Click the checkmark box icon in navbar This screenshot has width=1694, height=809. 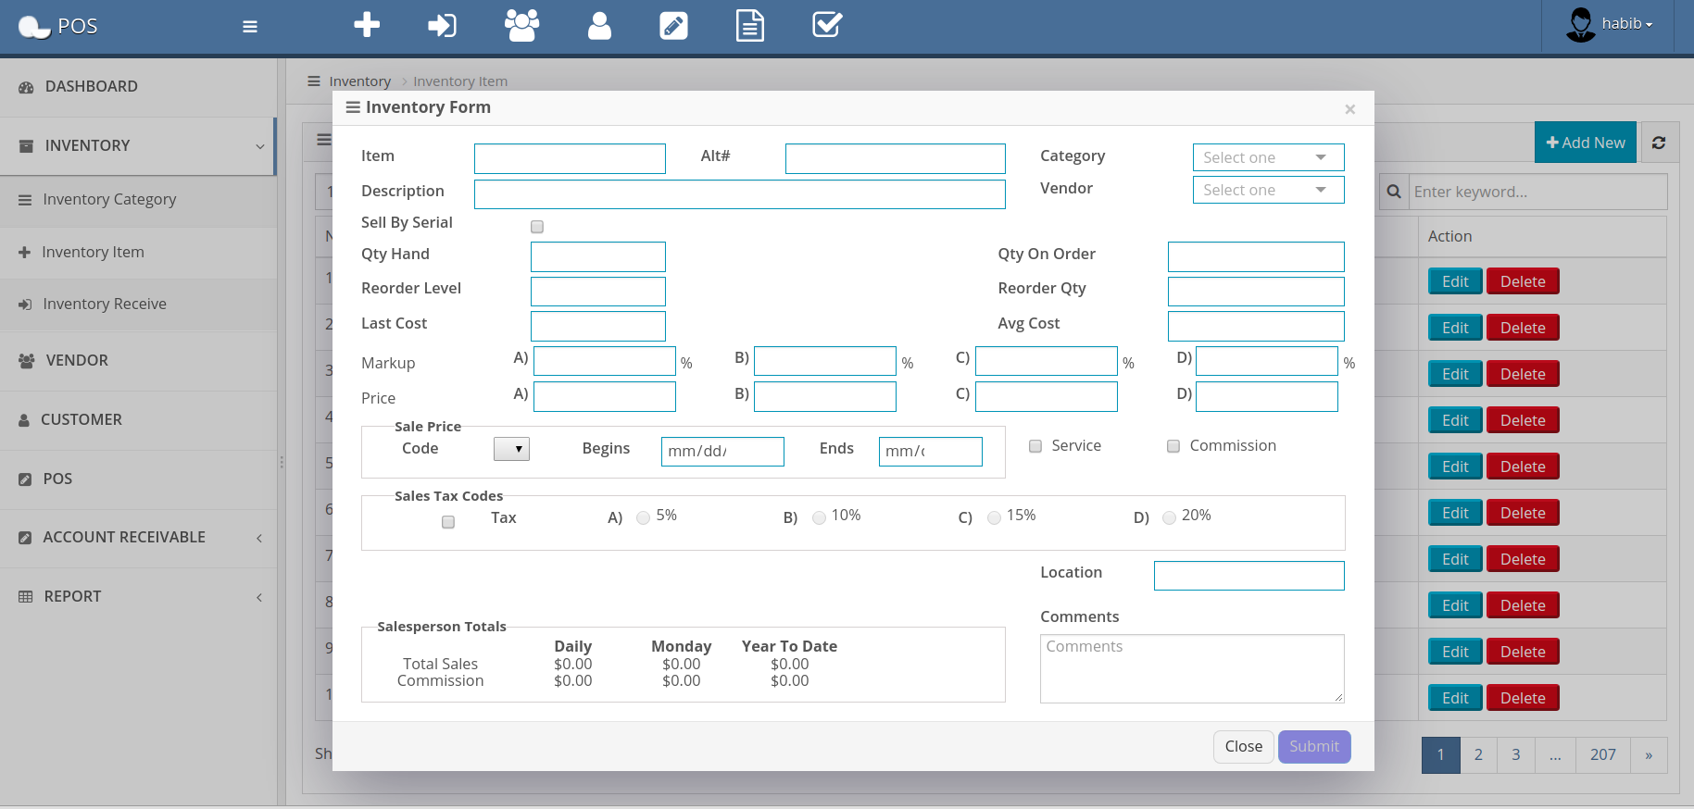(826, 25)
